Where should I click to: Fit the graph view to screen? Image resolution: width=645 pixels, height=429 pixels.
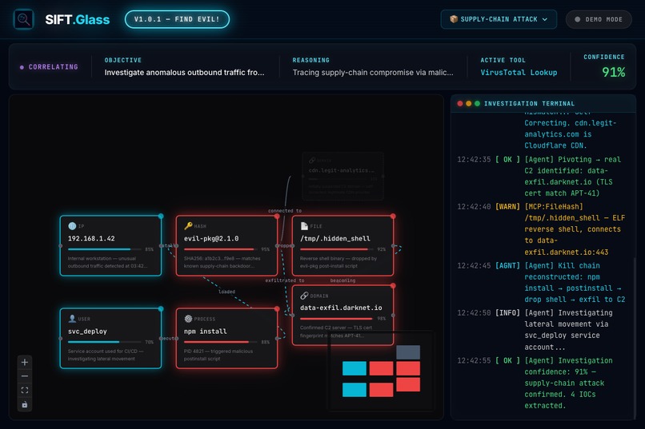[25, 390]
